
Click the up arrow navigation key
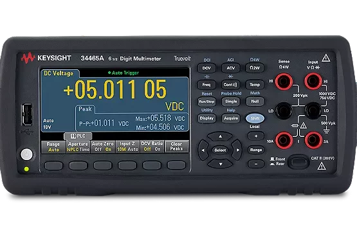click(220, 136)
